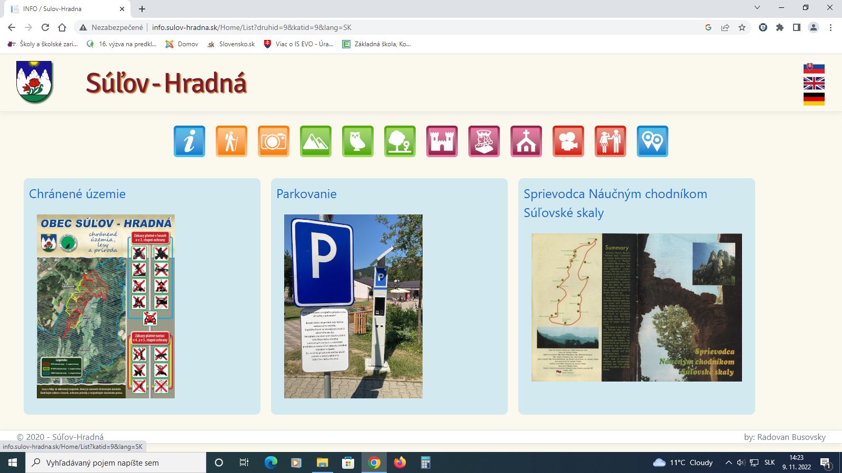Show hidden system tray icons
The height and width of the screenshot is (473, 842).
(728, 462)
